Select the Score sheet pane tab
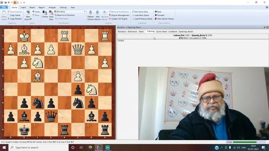This screenshot has height=151, width=269. (x=161, y=32)
